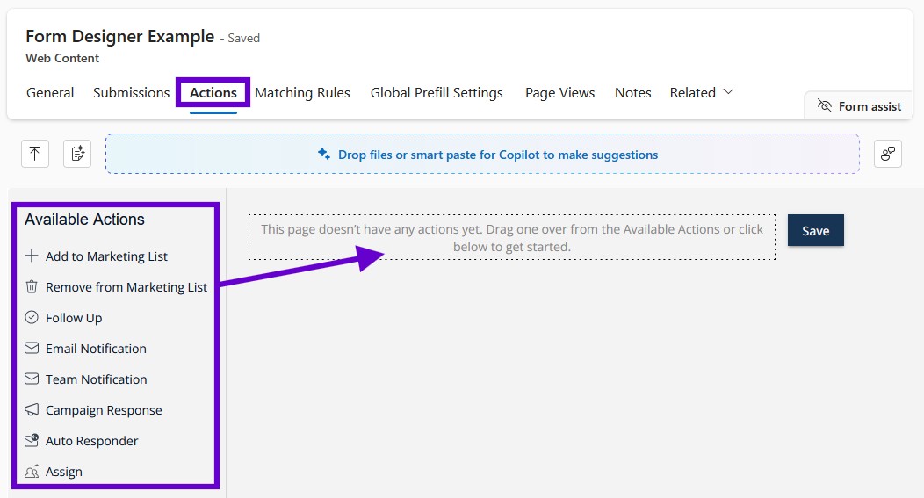This screenshot has height=498, width=924.
Task: Click the Web Content subtitle
Action: point(62,58)
